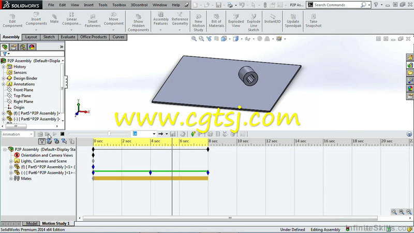Viewport: 414px width, 233px height.
Task: Select Move Component tool
Action: (x=113, y=19)
